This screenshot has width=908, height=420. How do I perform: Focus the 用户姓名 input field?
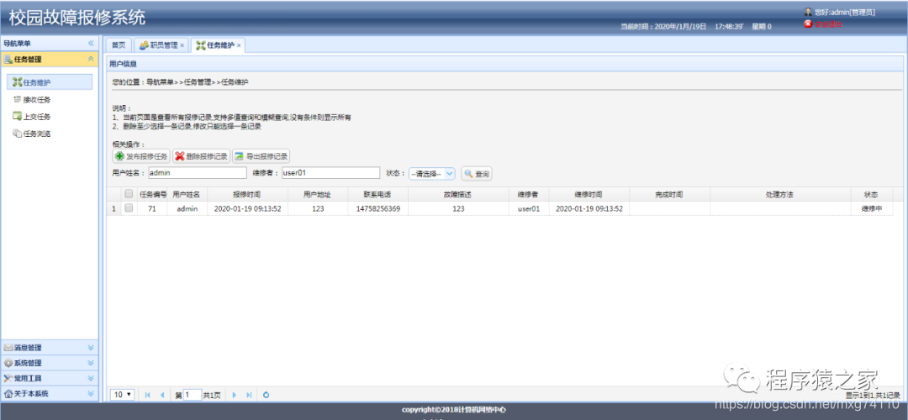198,173
